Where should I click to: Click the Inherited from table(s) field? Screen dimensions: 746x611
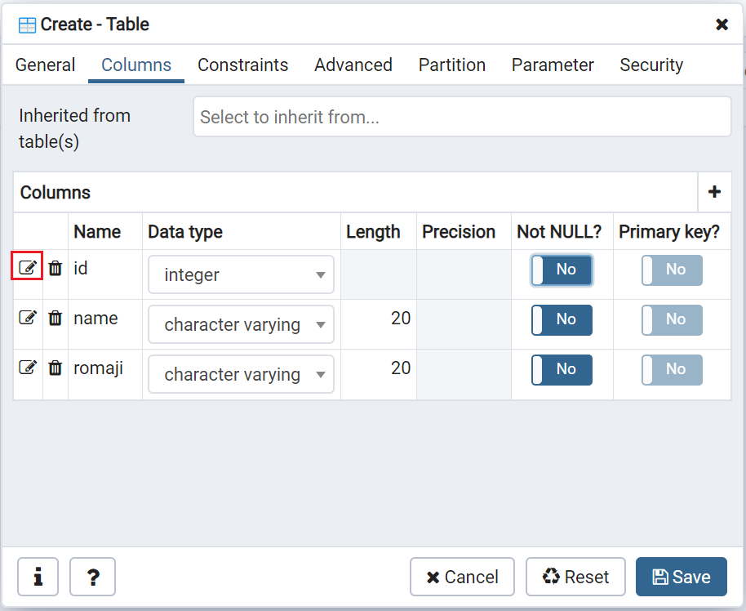coord(461,117)
